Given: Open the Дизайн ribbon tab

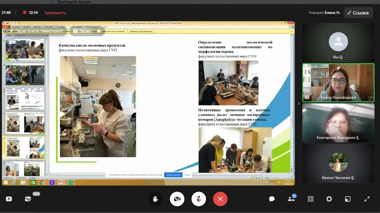Looking at the screenshot, I should click(x=37, y=27).
